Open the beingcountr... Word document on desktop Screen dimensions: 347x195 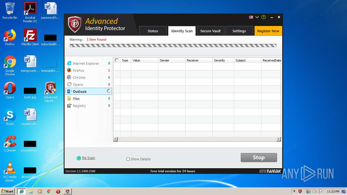(x=30, y=64)
